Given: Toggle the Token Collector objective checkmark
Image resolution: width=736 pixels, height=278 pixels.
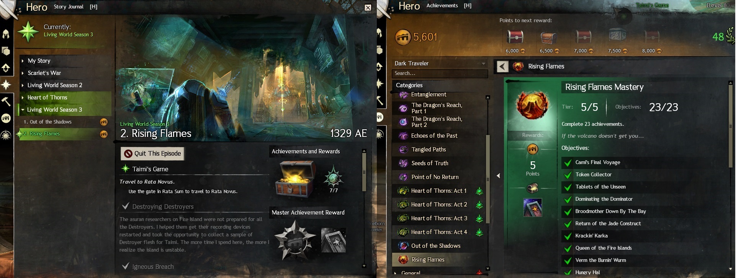Looking at the screenshot, I should pyautogui.click(x=568, y=175).
